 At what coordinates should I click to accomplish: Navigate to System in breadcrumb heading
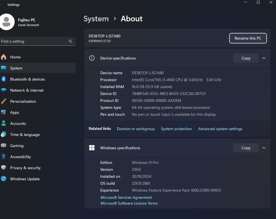pyautogui.click(x=96, y=19)
